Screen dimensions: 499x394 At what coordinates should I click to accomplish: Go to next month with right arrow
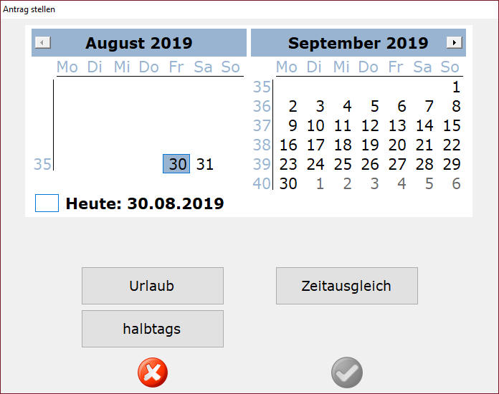[454, 43]
